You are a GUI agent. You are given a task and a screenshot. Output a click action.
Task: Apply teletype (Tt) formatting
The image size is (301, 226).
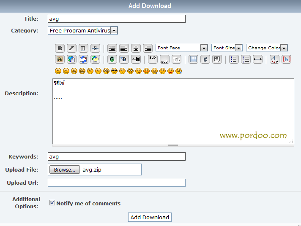[x=177, y=59]
